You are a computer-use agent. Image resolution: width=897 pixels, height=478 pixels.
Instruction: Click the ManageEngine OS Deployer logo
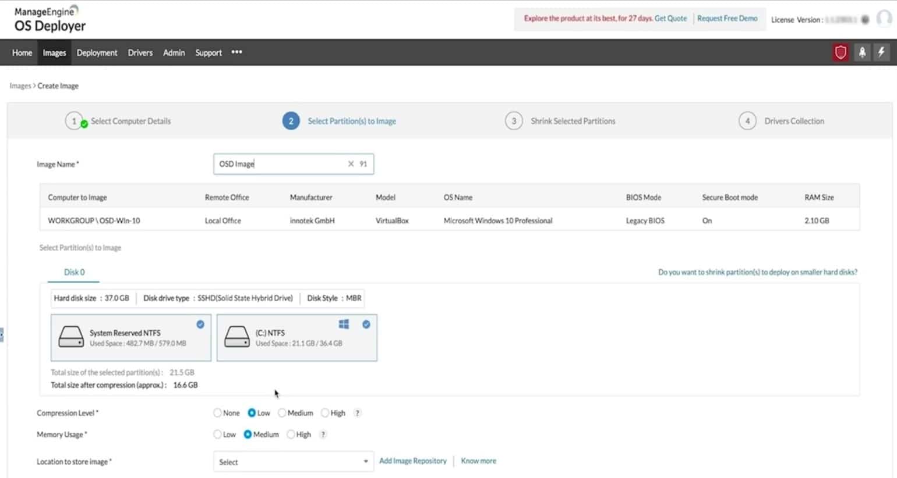click(50, 19)
